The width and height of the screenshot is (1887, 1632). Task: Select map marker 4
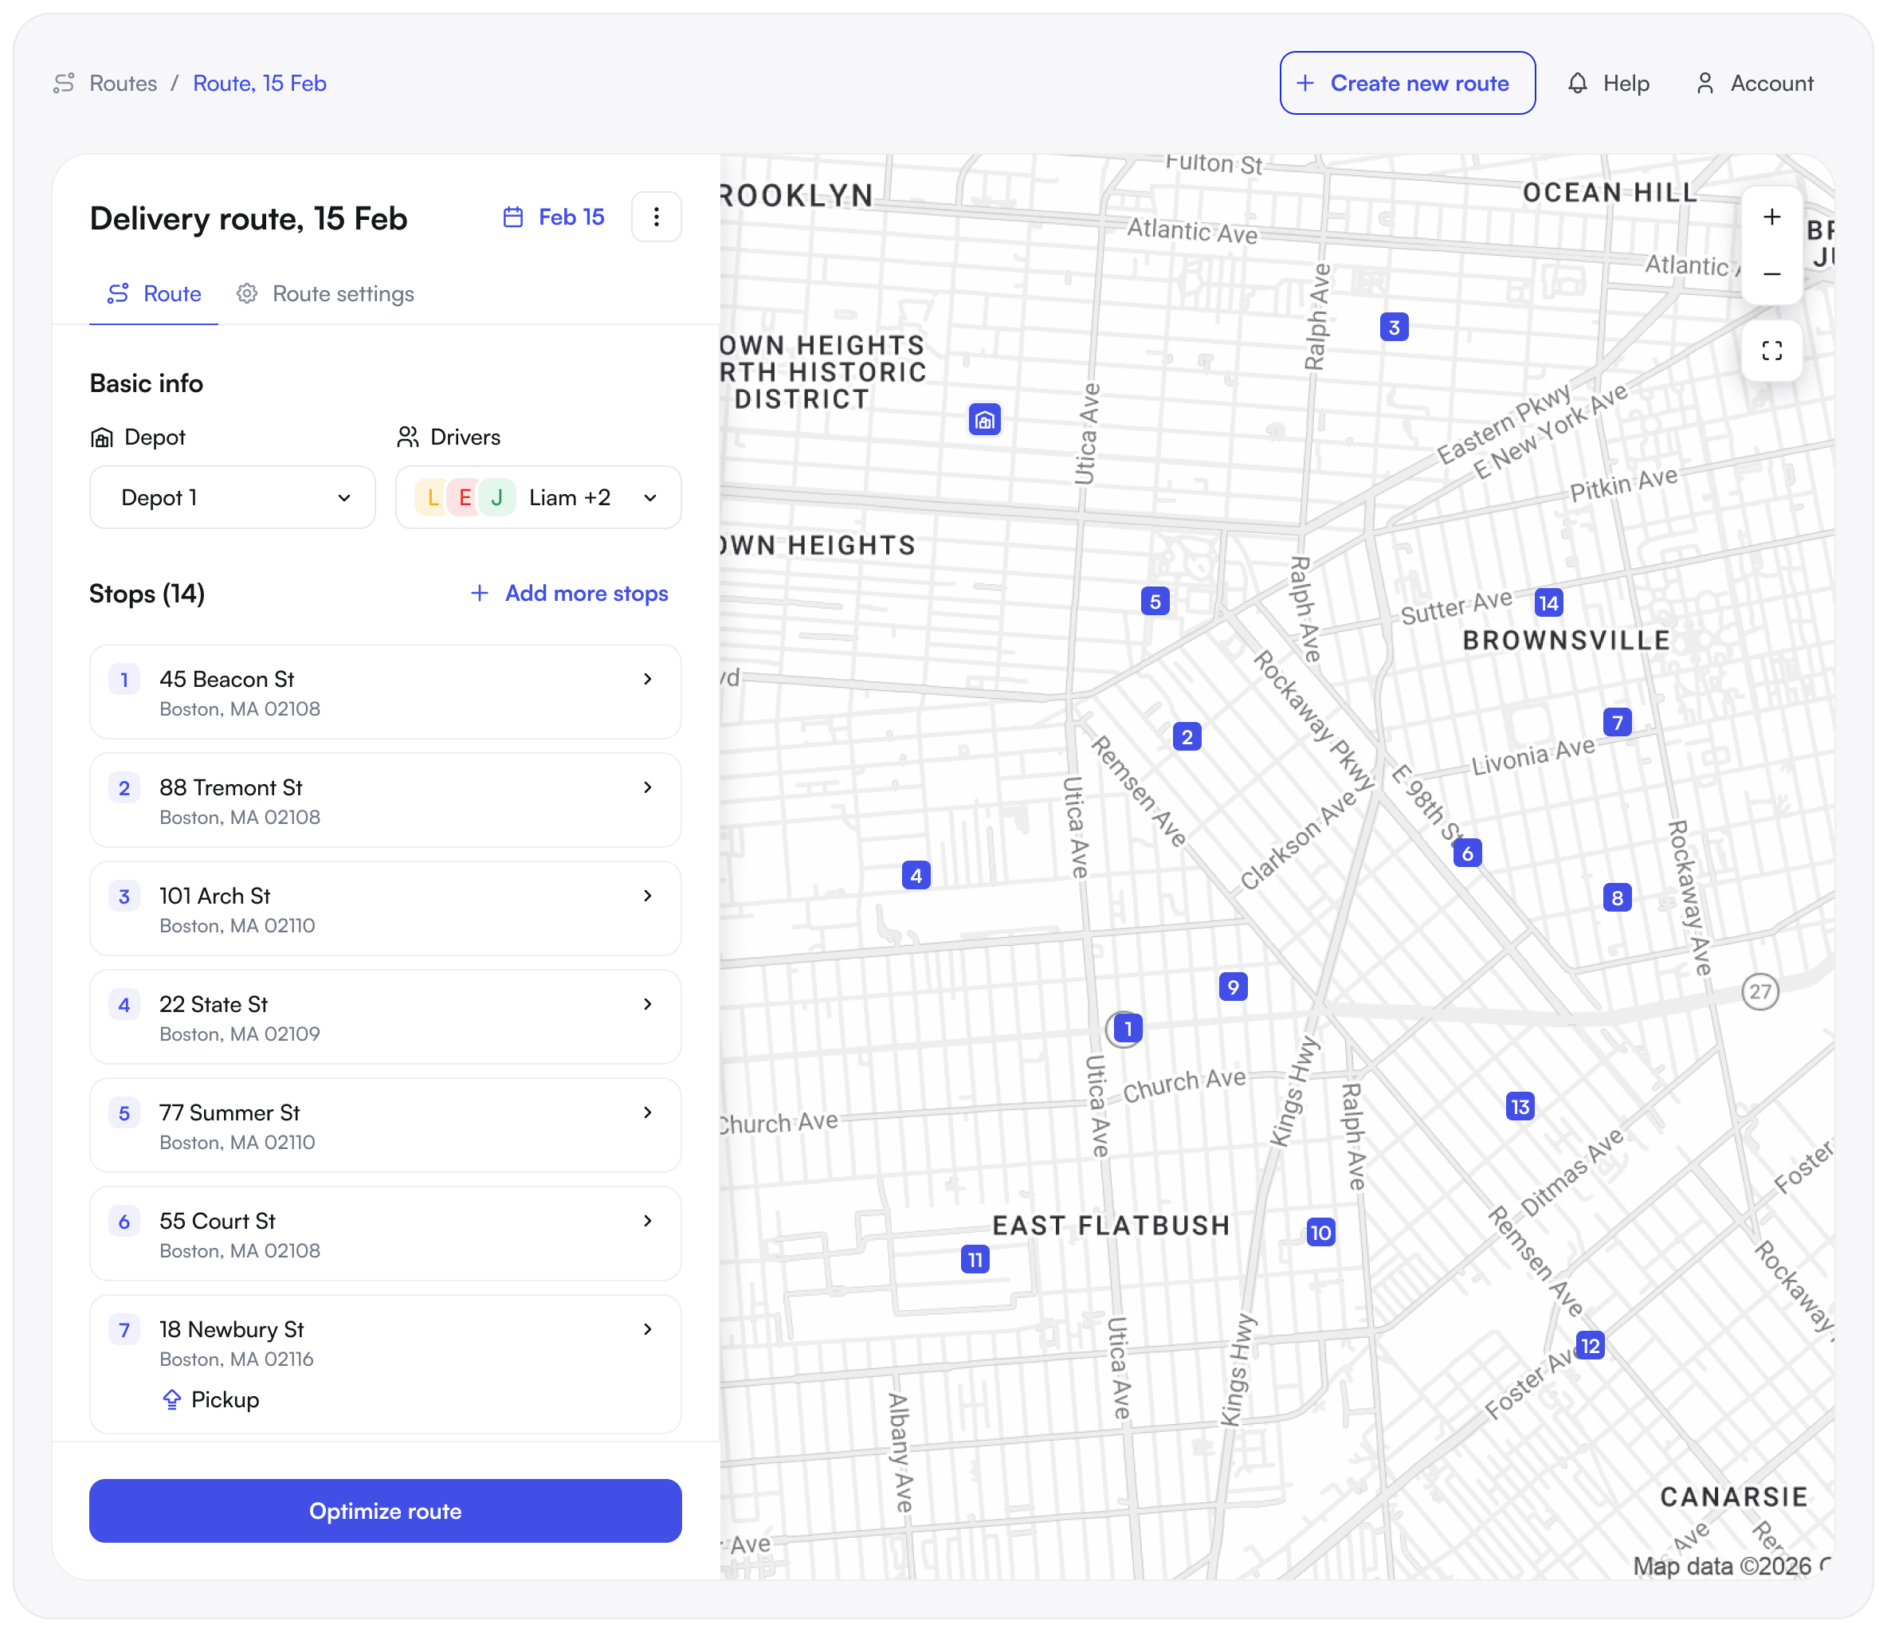pos(916,876)
